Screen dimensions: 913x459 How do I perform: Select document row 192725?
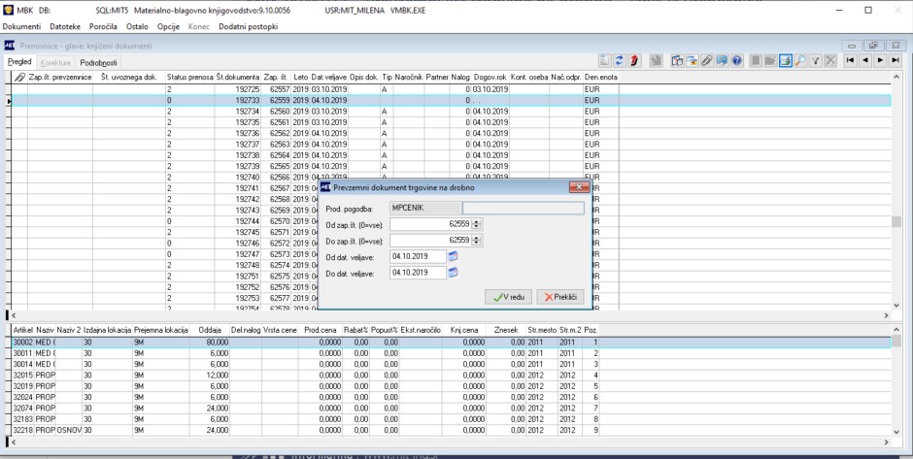point(452,89)
